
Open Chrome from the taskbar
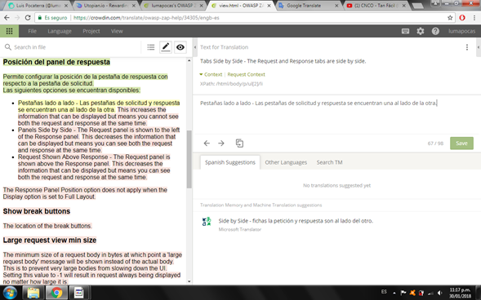coord(56,293)
